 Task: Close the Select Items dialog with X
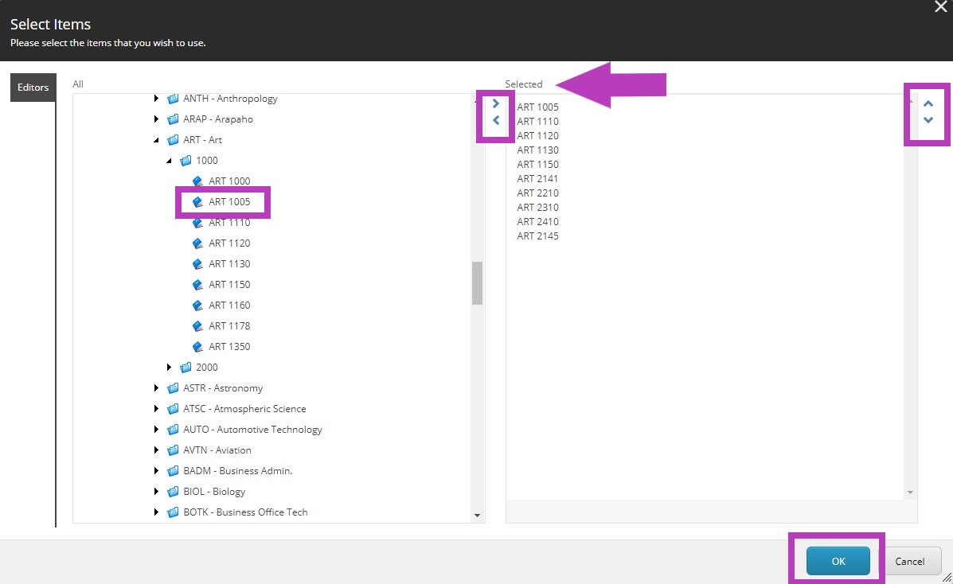click(940, 6)
